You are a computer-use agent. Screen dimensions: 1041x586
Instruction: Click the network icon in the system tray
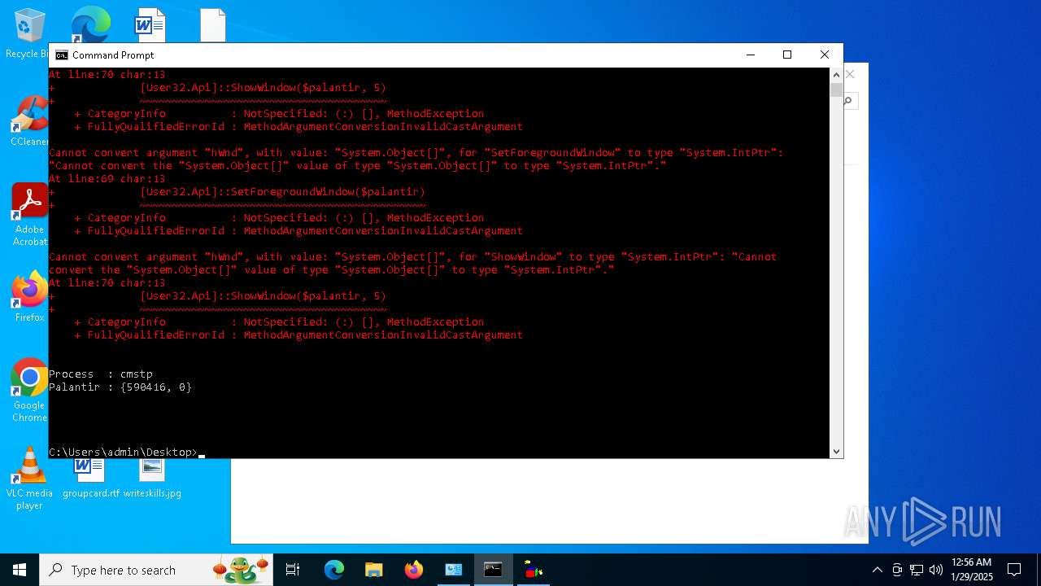click(917, 570)
